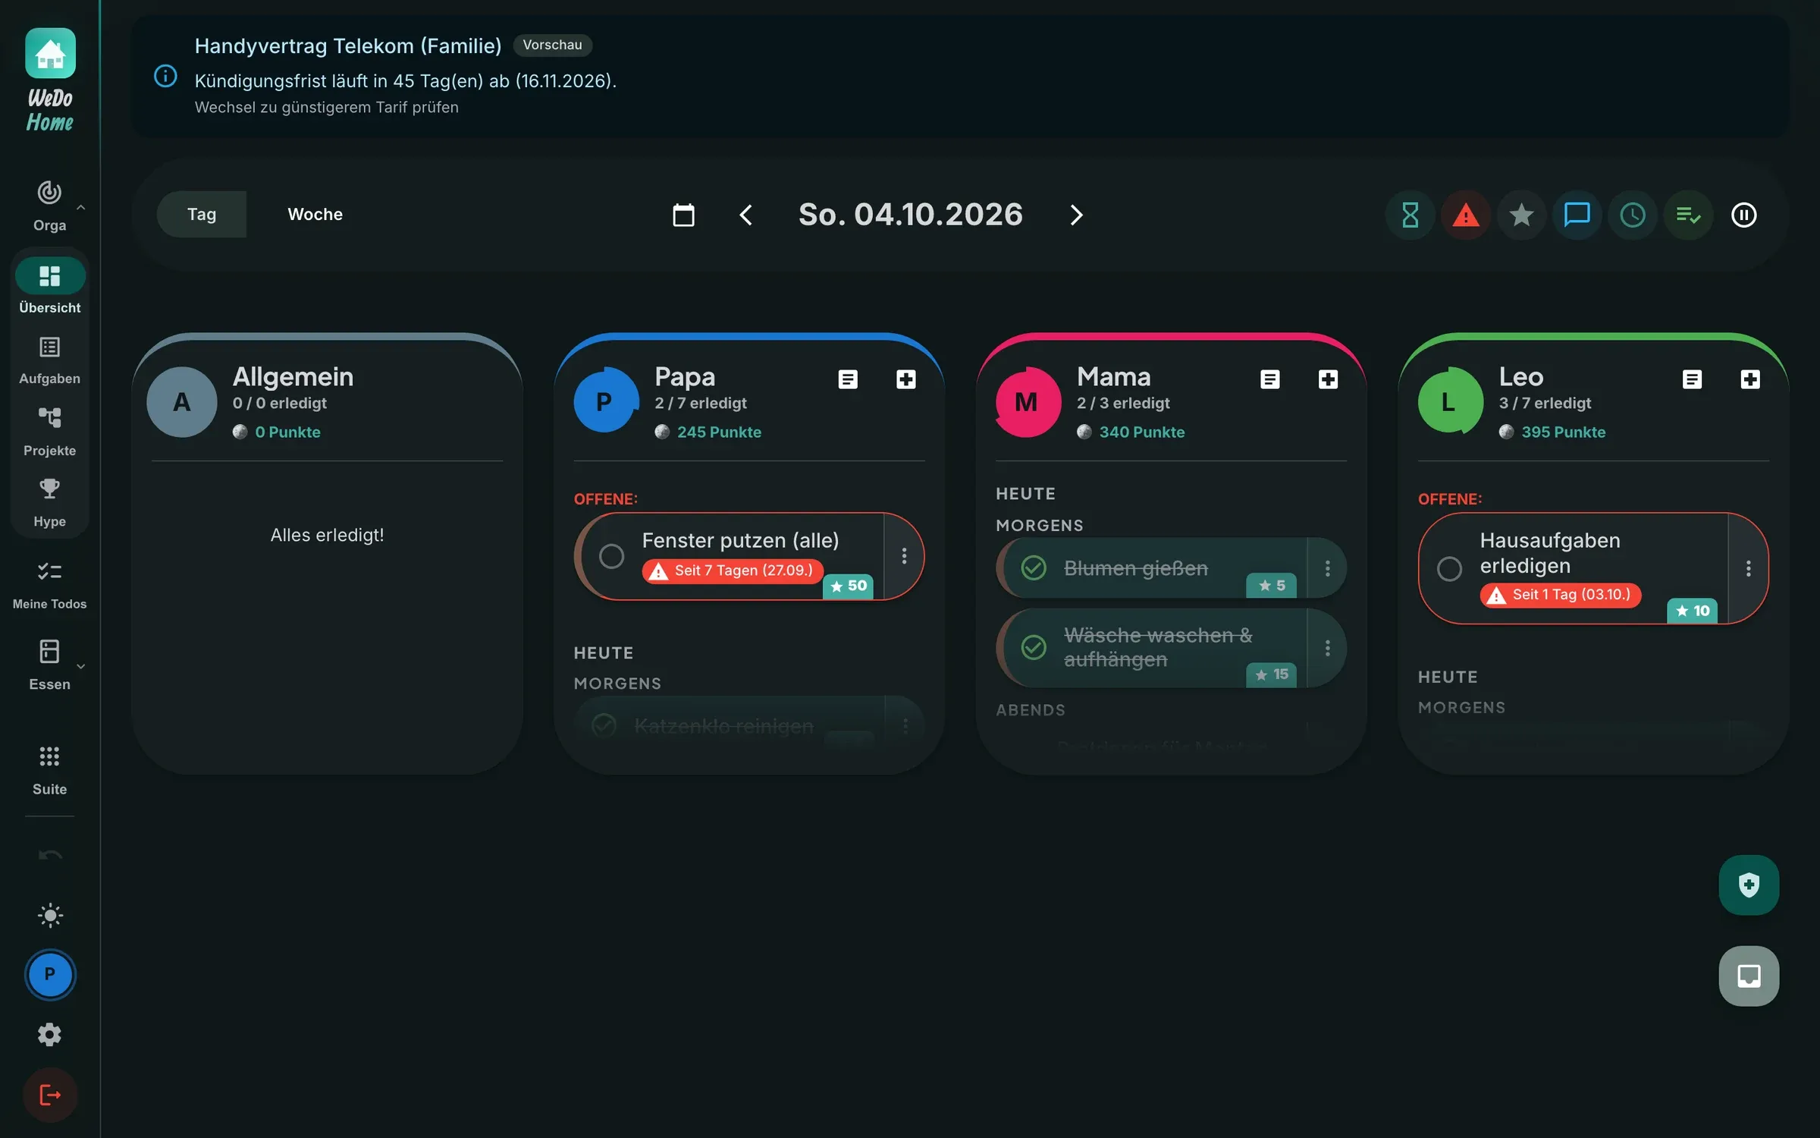1820x1138 pixels.
Task: Toggle the clock time filter
Action: pyautogui.click(x=1633, y=215)
